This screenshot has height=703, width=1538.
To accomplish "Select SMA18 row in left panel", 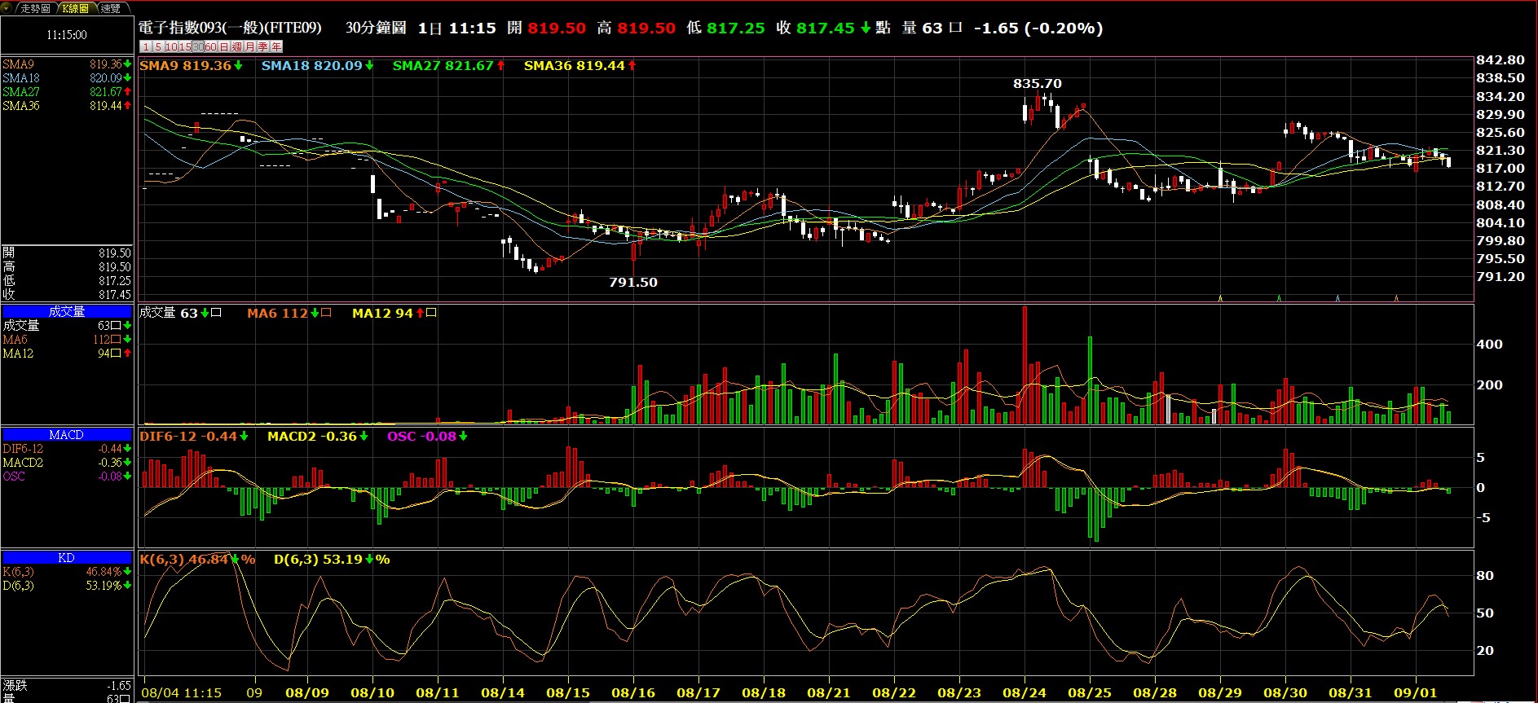I will click(x=67, y=78).
